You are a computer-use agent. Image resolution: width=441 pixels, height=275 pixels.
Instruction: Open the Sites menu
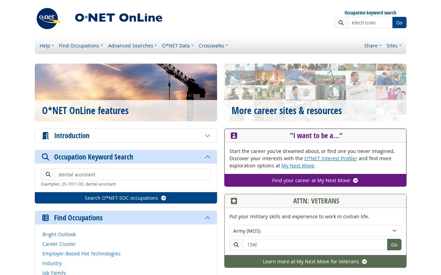tap(394, 46)
